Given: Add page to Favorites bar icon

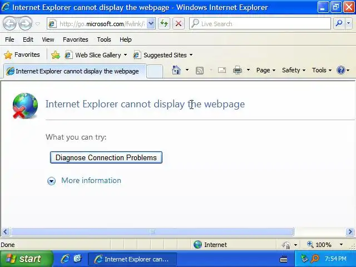Looking at the screenshot, I should (x=56, y=55).
